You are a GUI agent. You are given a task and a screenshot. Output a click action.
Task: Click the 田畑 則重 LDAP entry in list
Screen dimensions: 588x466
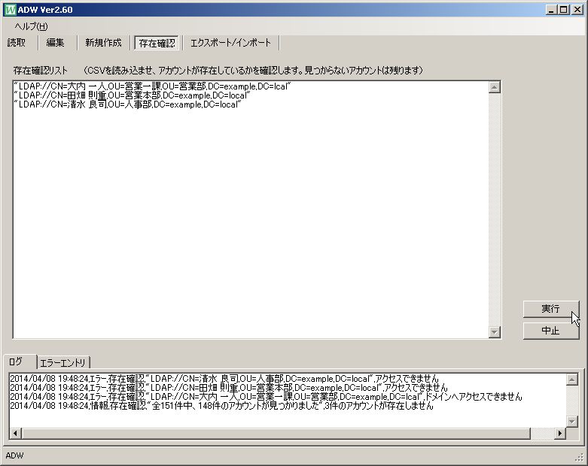pos(132,95)
